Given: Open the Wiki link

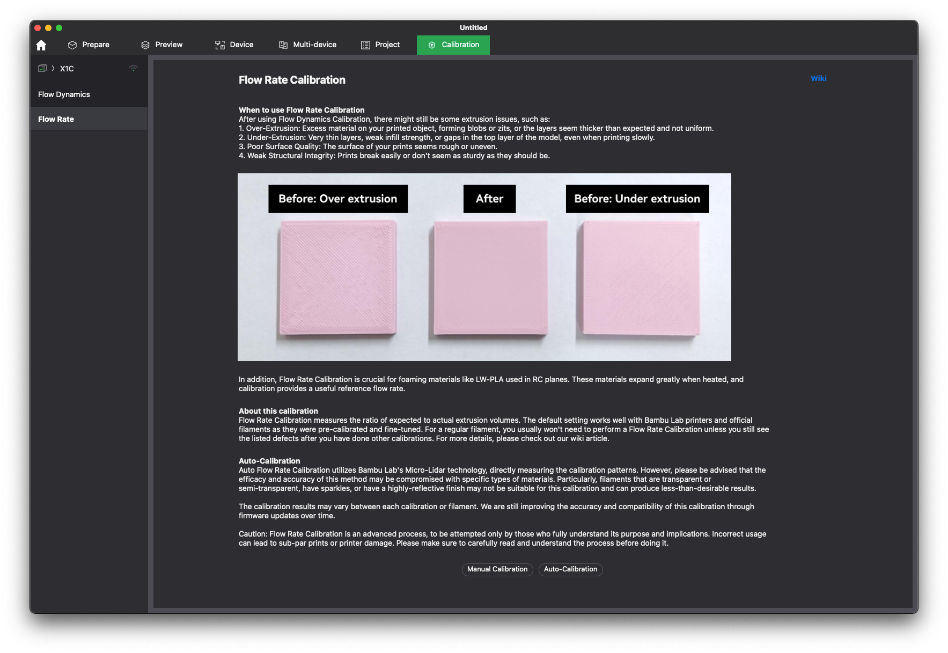Looking at the screenshot, I should point(818,78).
